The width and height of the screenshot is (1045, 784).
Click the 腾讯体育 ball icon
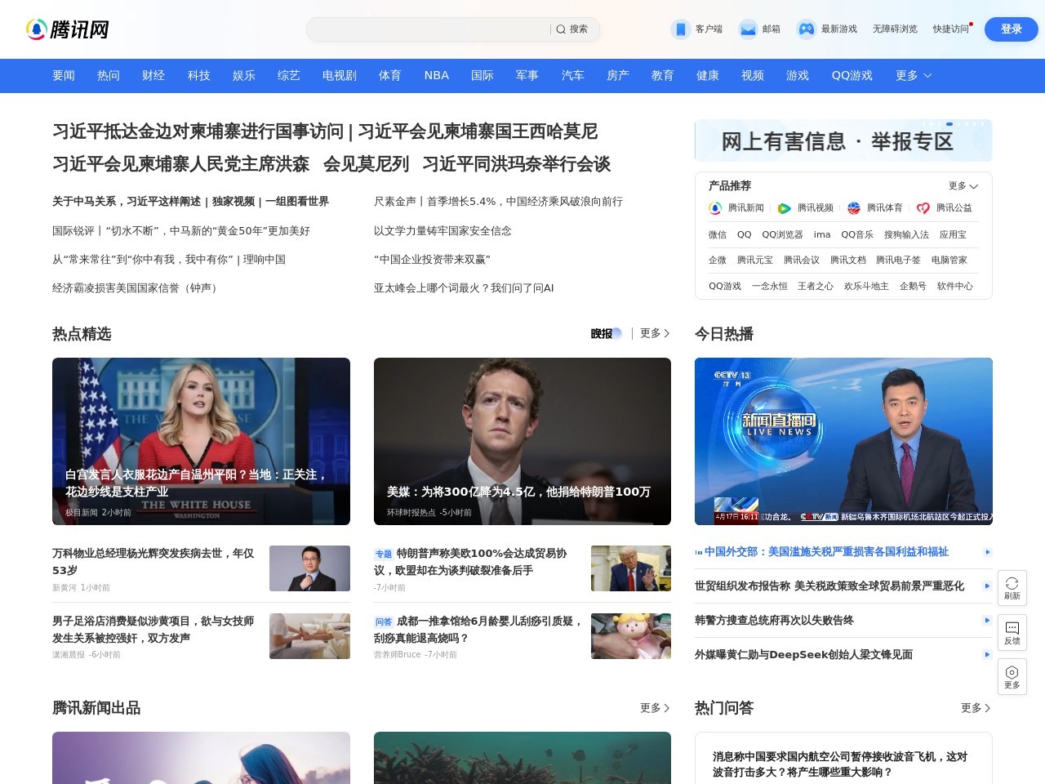853,208
